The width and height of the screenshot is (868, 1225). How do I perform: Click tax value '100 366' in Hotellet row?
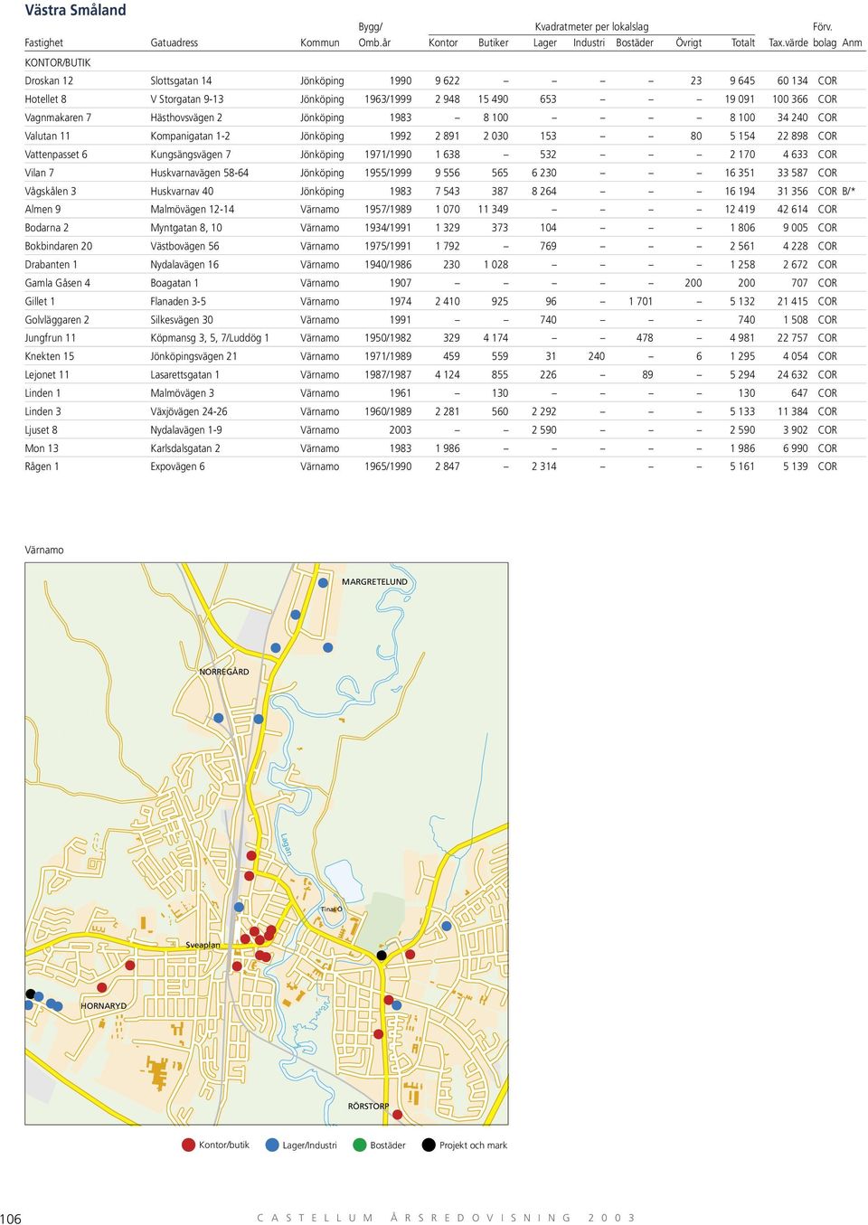pyautogui.click(x=790, y=99)
